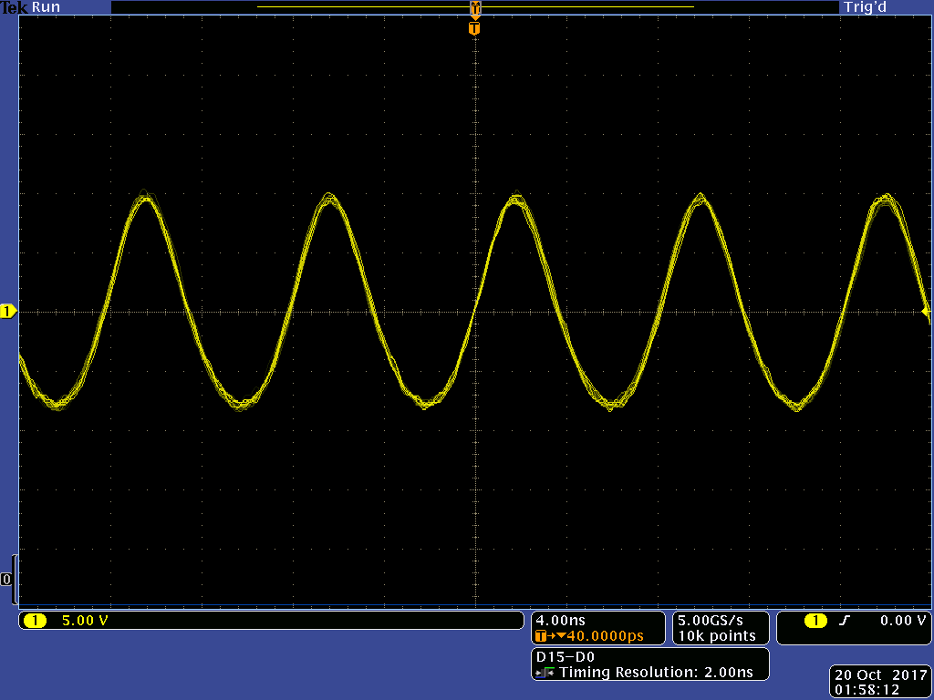Open the 4.00ns horizontal scale readout

point(561,620)
